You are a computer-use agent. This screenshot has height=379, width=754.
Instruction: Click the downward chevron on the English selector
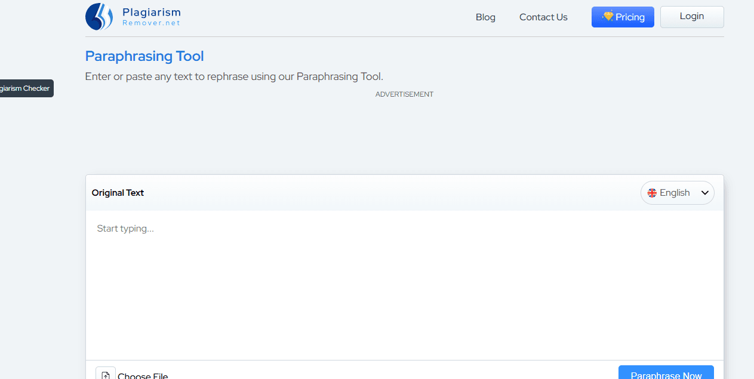point(703,193)
